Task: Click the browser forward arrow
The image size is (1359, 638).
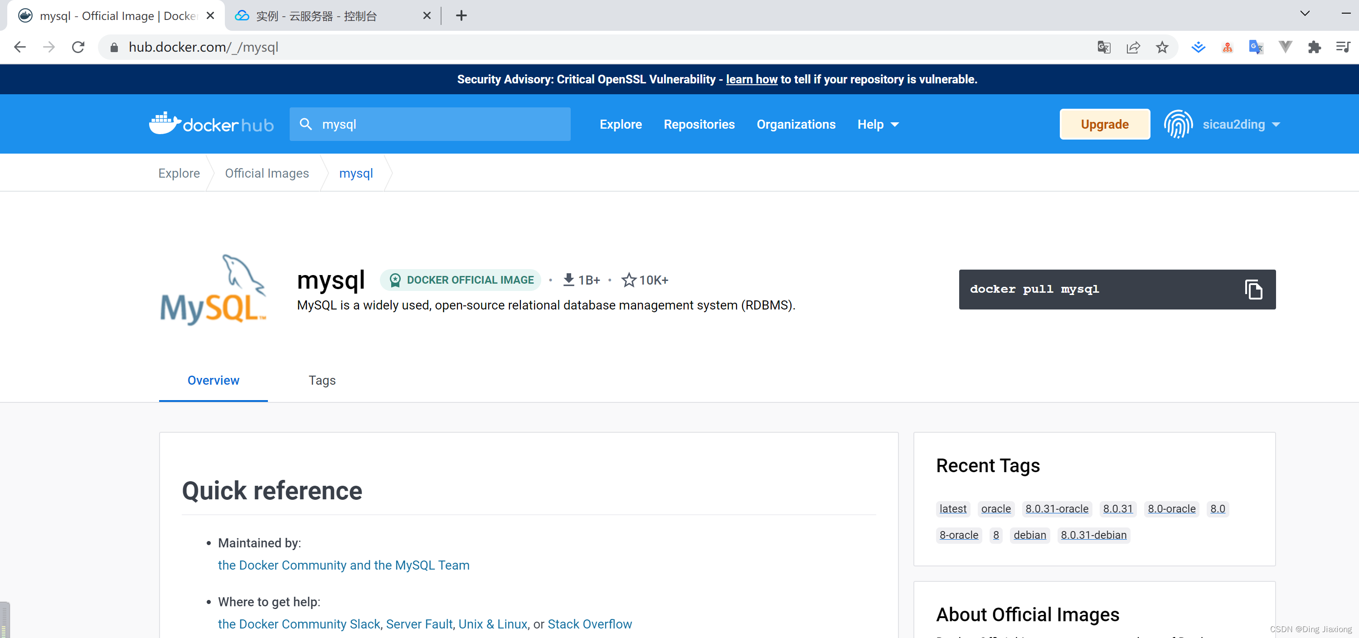Action: (x=49, y=48)
